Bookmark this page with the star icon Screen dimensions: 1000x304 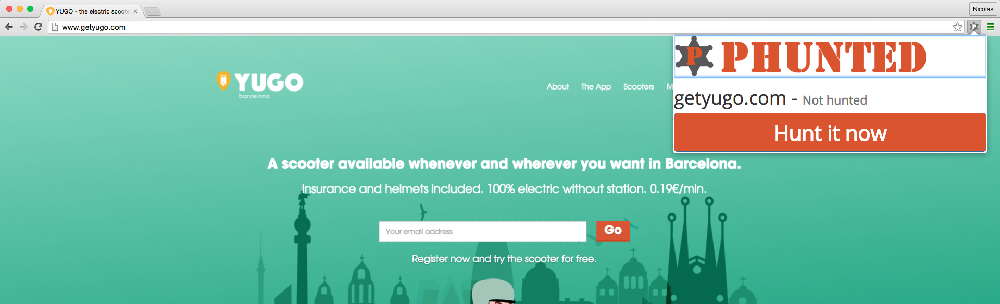957,27
